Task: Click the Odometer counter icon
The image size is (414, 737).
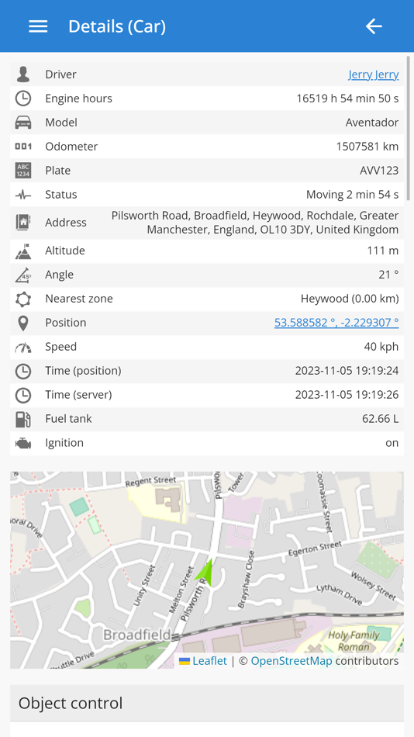Action: (x=23, y=146)
